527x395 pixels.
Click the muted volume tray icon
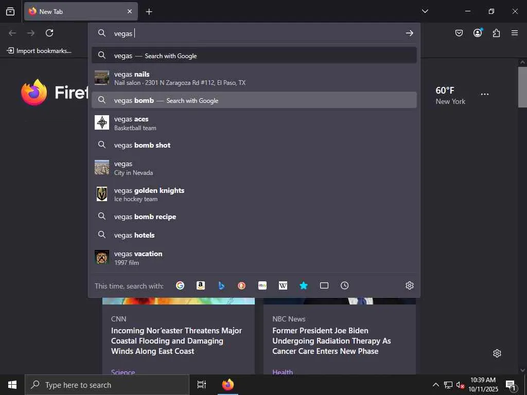click(x=460, y=385)
